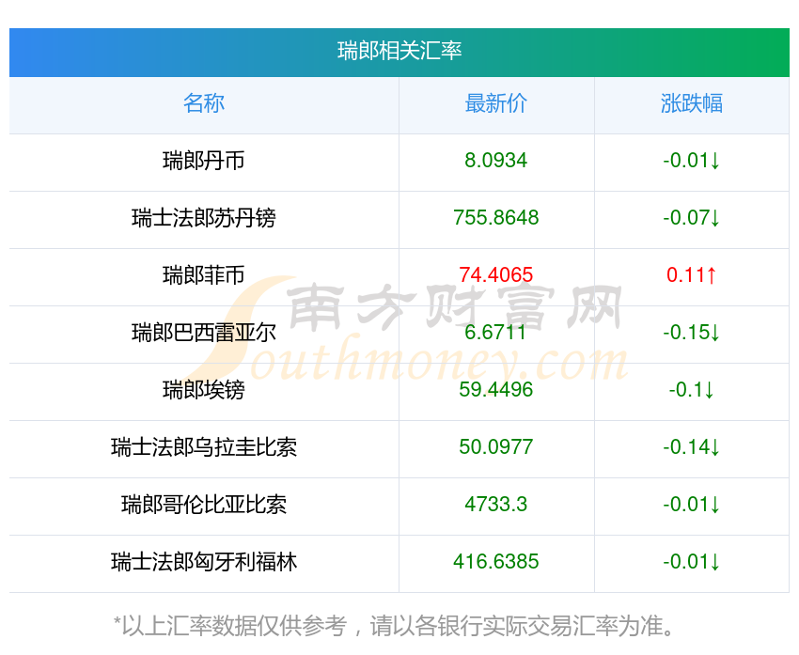Open the 瑞士法郎匈牙利福林 entry

(204, 562)
